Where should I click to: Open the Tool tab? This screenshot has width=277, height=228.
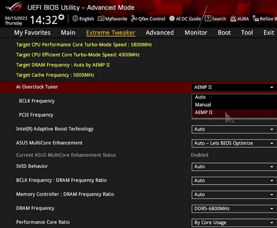click(247, 33)
